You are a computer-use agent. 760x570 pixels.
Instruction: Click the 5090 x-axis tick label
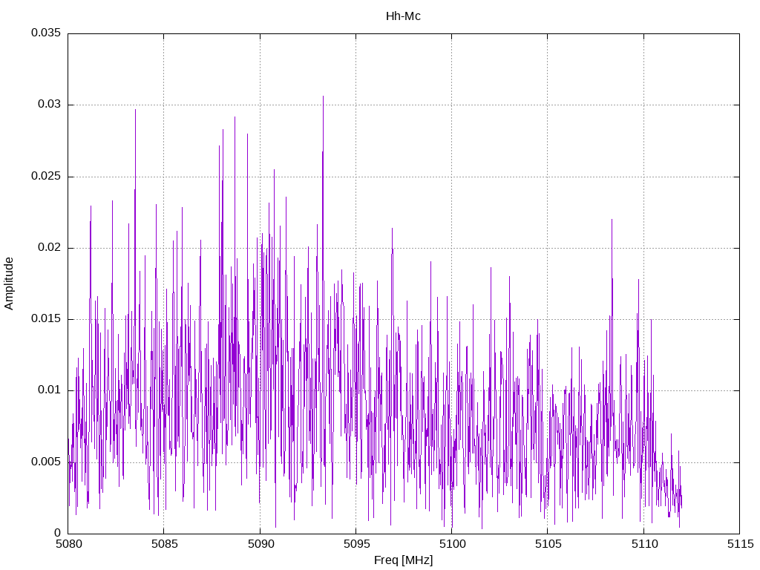[261, 544]
